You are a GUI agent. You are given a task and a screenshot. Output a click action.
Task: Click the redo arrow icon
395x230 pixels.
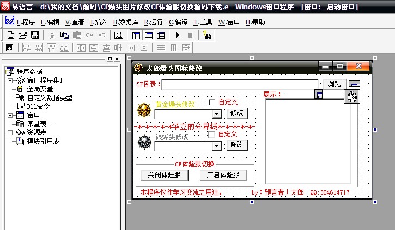(89, 35)
